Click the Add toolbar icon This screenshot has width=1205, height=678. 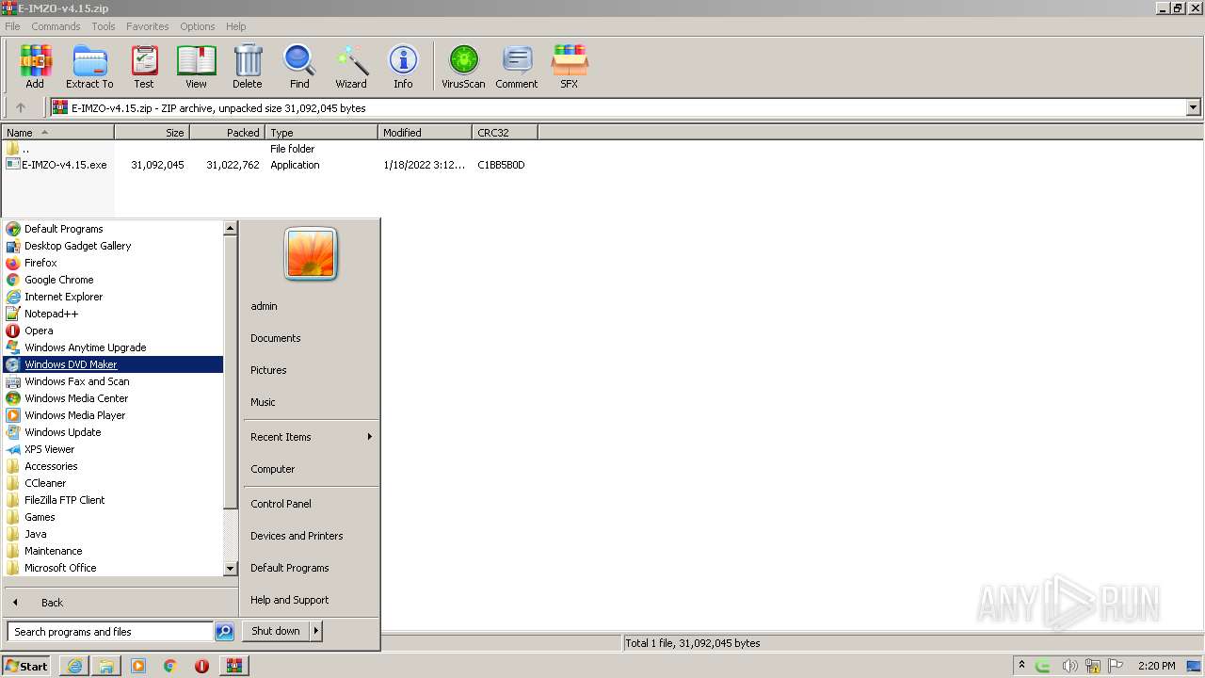35,67
